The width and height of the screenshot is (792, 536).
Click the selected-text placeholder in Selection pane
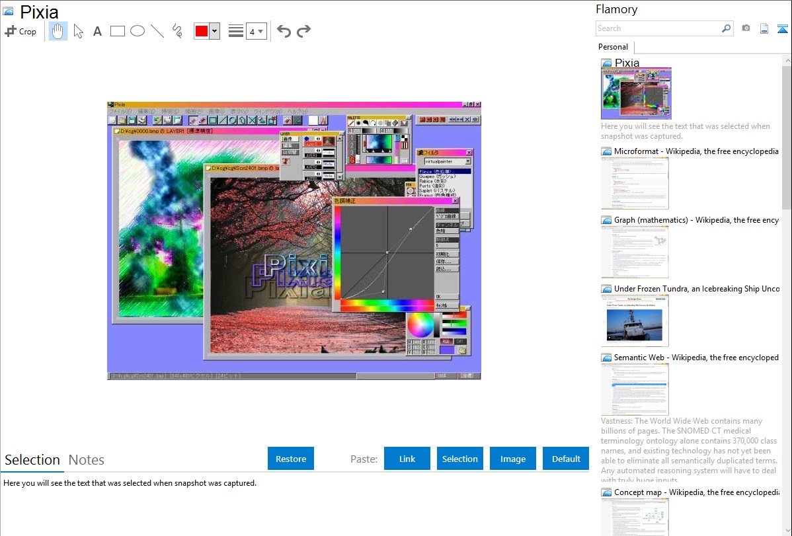coord(130,483)
